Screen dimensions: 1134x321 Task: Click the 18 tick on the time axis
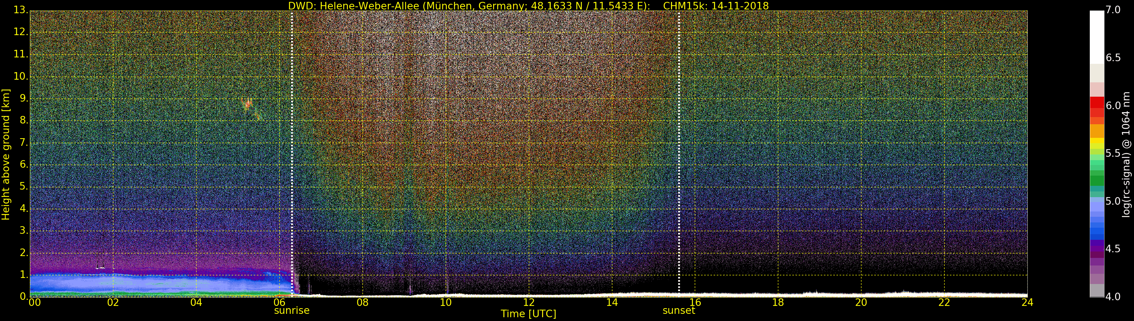point(778,302)
